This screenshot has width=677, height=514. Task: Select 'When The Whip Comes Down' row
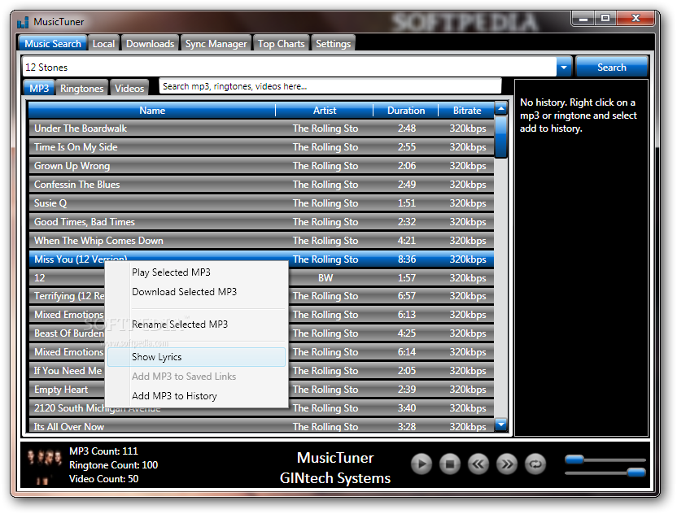(262, 241)
